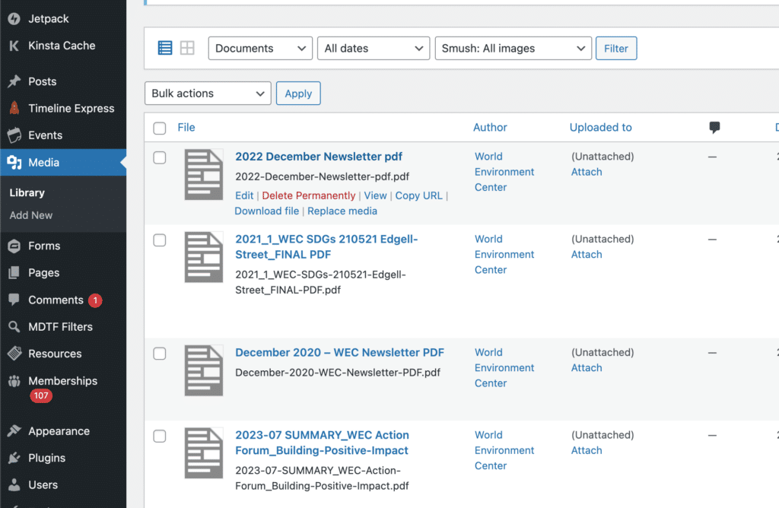Sort the list by Author column
Viewport: 779px width, 508px height.
coord(490,128)
